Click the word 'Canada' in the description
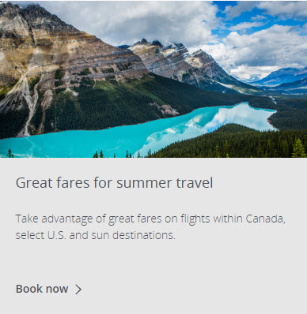The height and width of the screenshot is (314, 307). (265, 219)
